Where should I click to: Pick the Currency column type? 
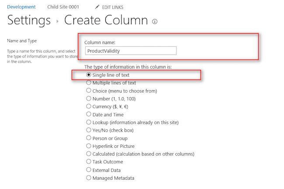coord(89,106)
